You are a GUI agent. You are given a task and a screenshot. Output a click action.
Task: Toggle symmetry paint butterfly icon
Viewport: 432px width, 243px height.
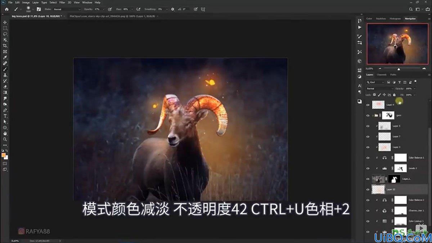[x=203, y=9]
